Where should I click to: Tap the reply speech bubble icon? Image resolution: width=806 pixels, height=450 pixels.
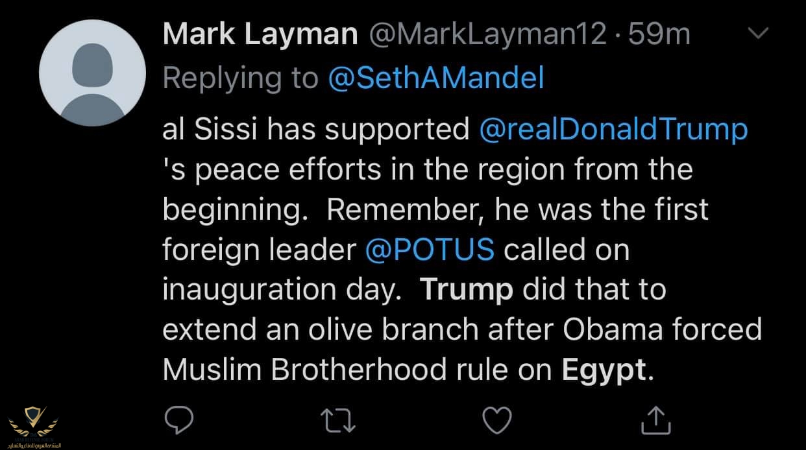[x=178, y=420]
